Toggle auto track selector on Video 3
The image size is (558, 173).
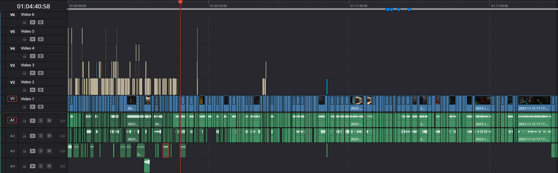pos(33,73)
